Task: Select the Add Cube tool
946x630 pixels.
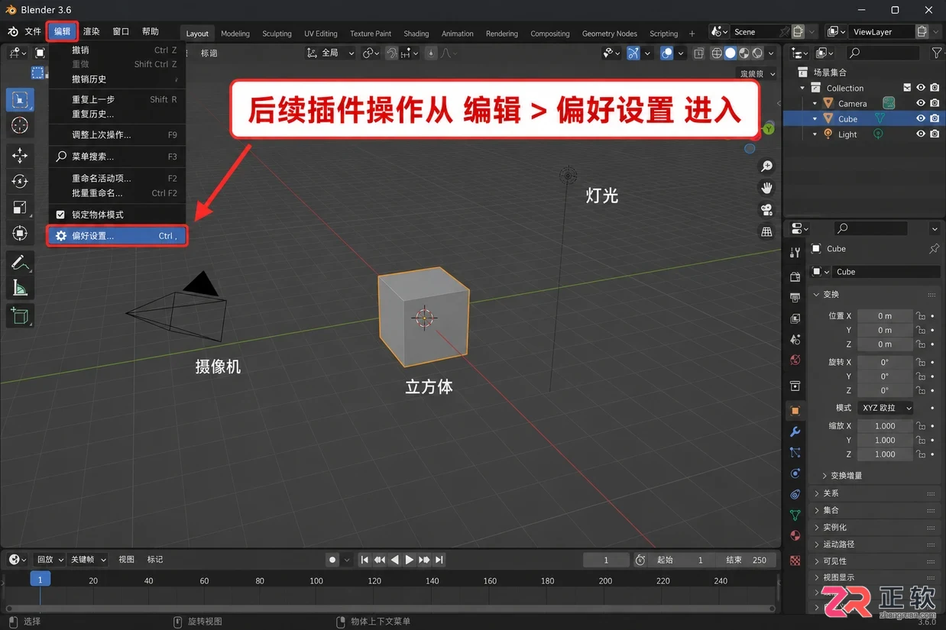Action: click(x=20, y=315)
